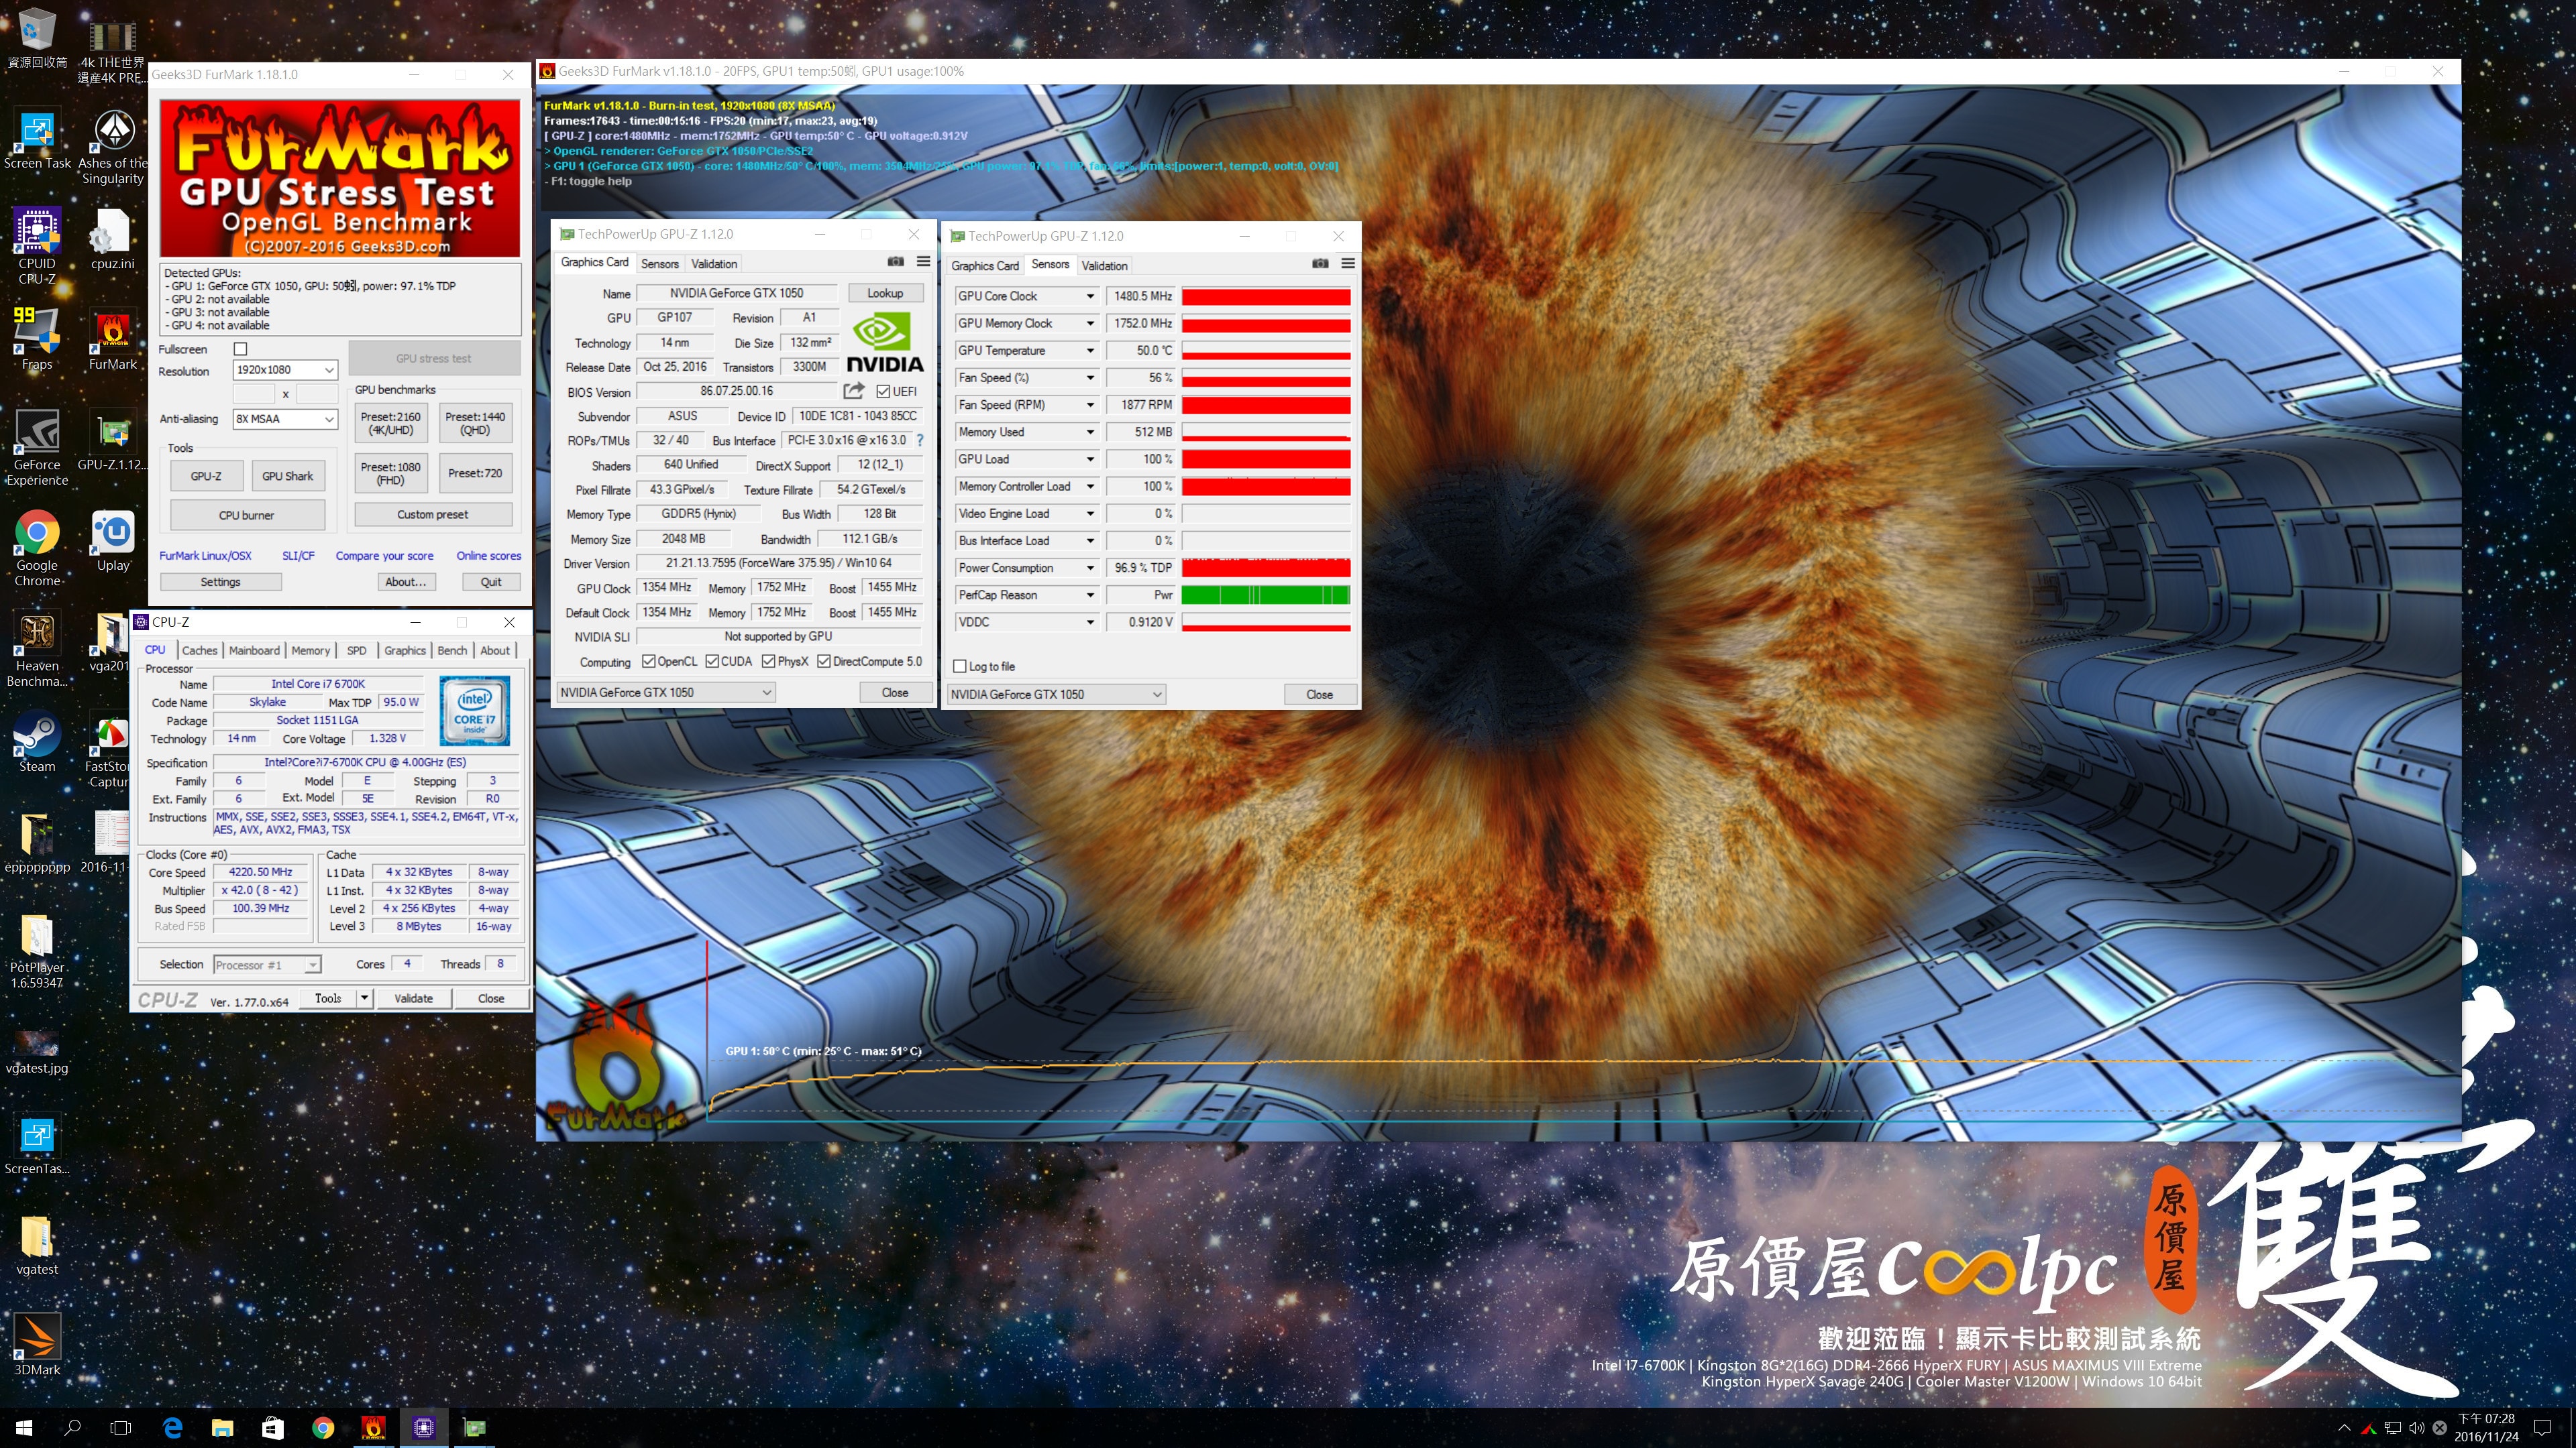Image resolution: width=2576 pixels, height=1448 pixels.
Task: Click the screenshot camera icon in GPU-Z Graphics Card window
Action: pos(895,262)
